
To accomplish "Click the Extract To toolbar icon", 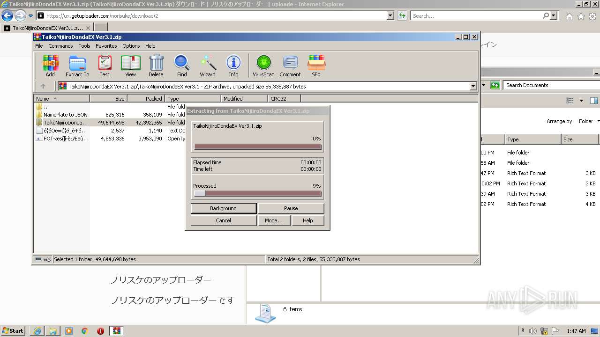I will [x=77, y=66].
